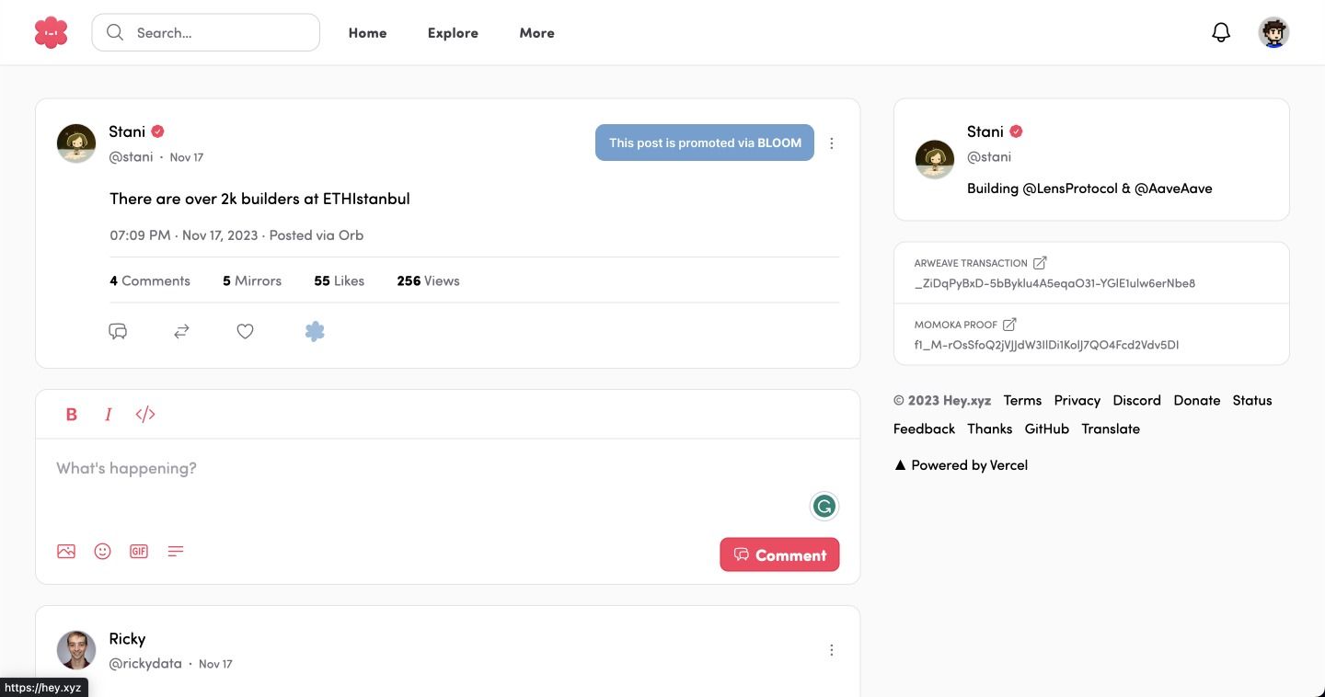Viewport: 1325px width, 697px height.
Task: Toggle code formatting in editor
Action: point(145,415)
